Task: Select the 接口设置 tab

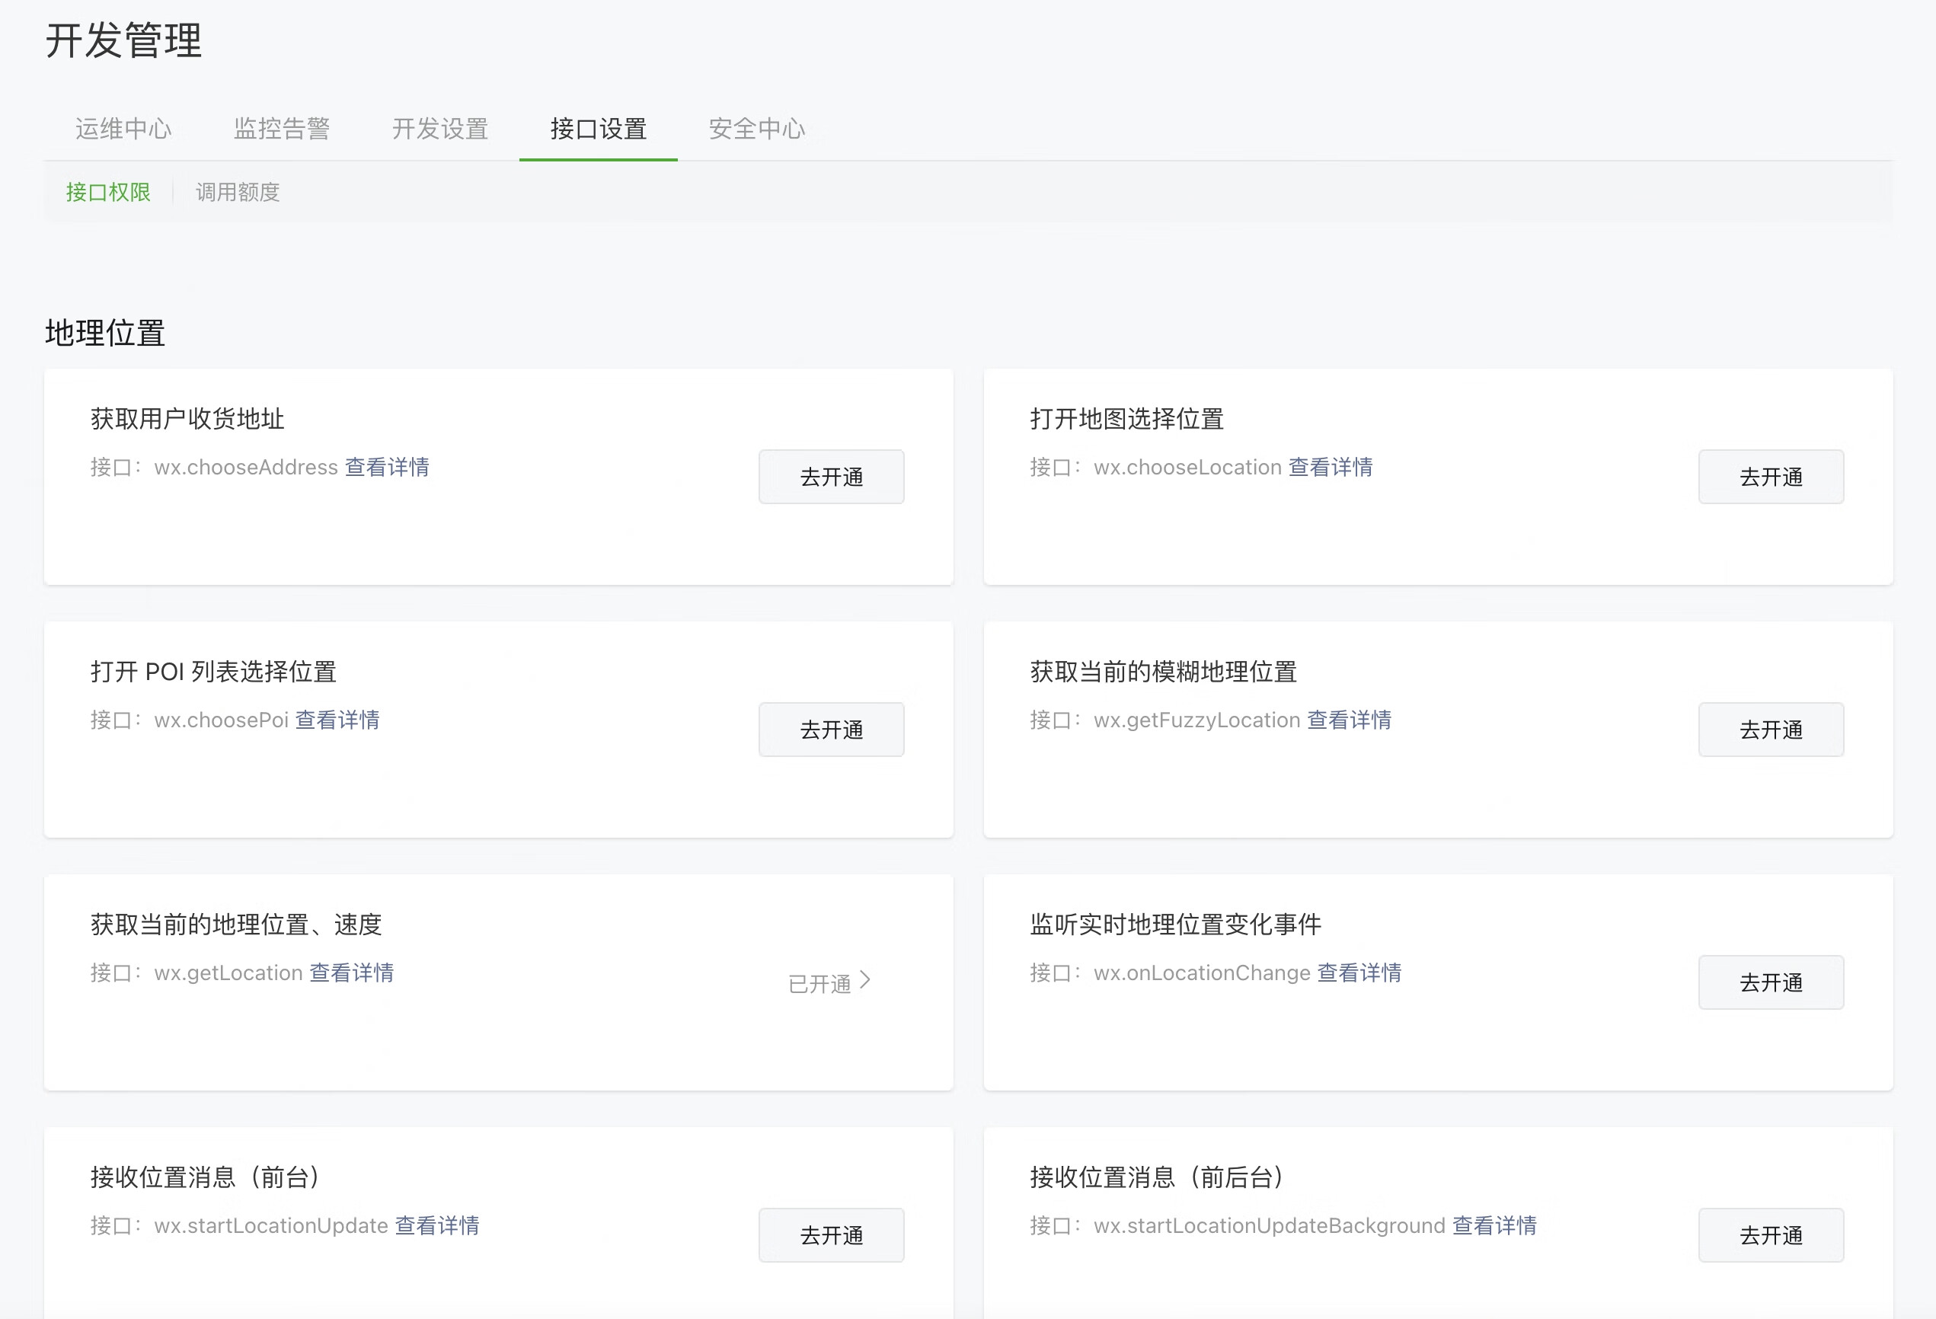Action: click(x=598, y=128)
